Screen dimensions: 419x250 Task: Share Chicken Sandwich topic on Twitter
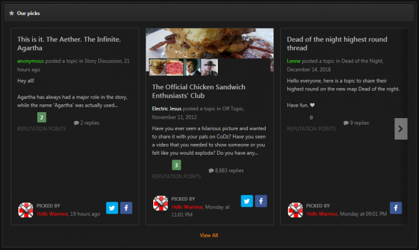[x=247, y=201]
